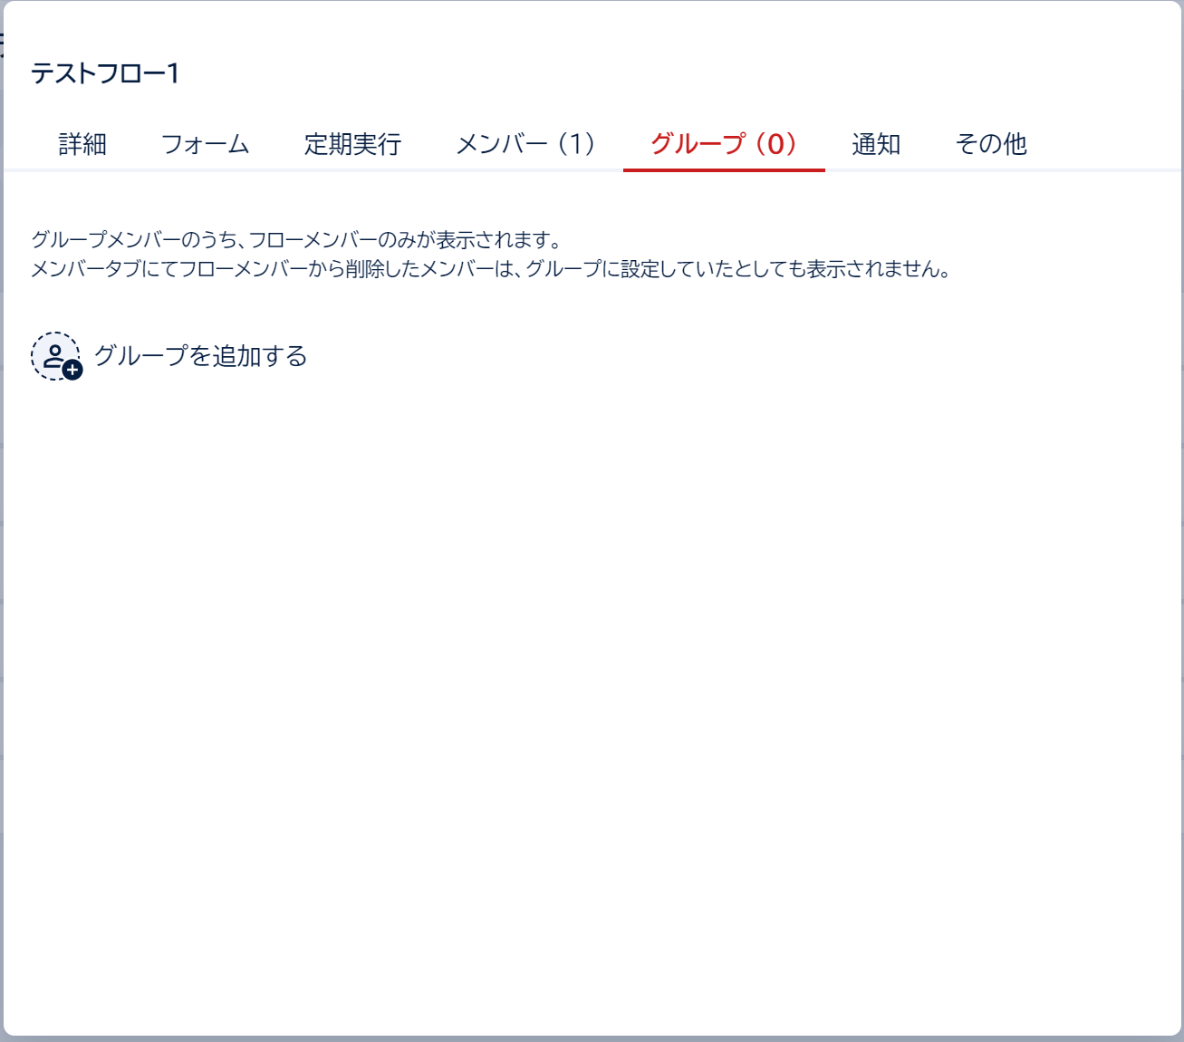The height and width of the screenshot is (1042, 1184).
Task: Click the text グループメンバーのうち、フローメンバーのみが表示されます。
Action: pyautogui.click(x=297, y=240)
